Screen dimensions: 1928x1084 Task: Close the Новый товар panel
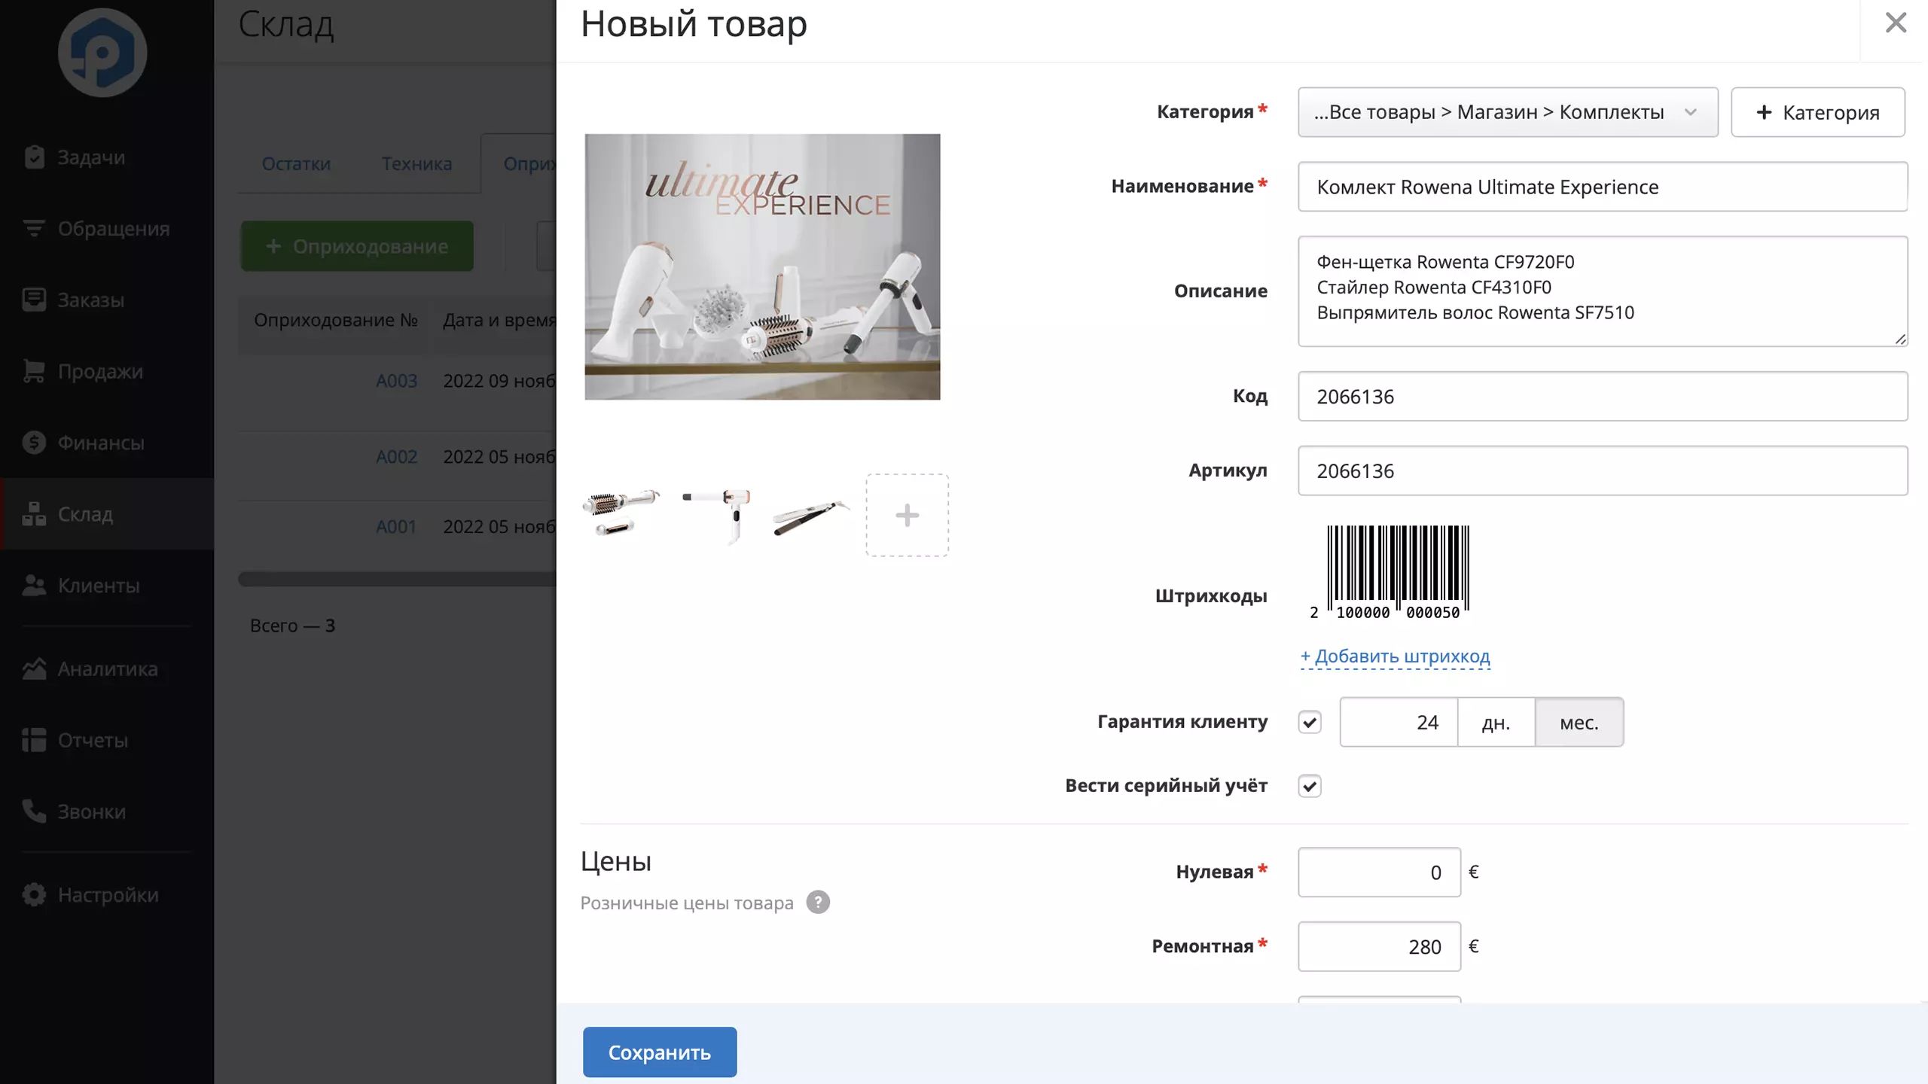(1896, 23)
